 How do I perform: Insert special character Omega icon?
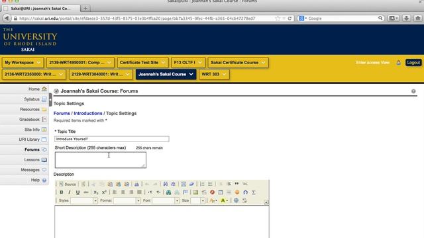pyautogui.click(x=245, y=192)
